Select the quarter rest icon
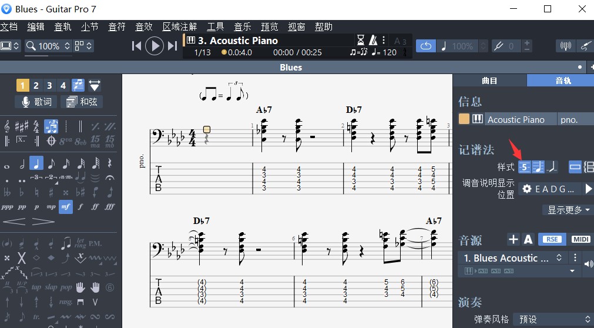Image resolution: width=594 pixels, height=328 pixels. [x=110, y=163]
